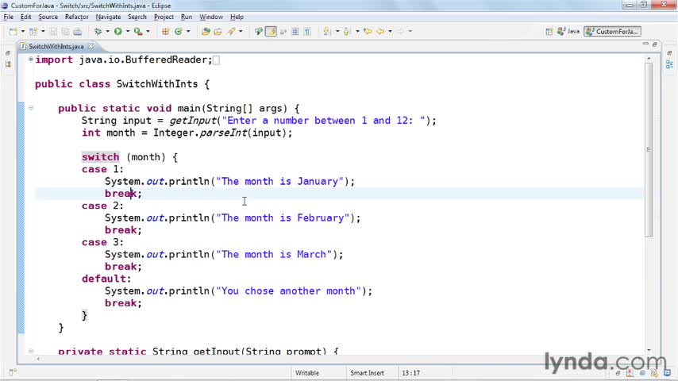
Task: Open the New Java Class dropdown arrow
Action: tap(188, 32)
